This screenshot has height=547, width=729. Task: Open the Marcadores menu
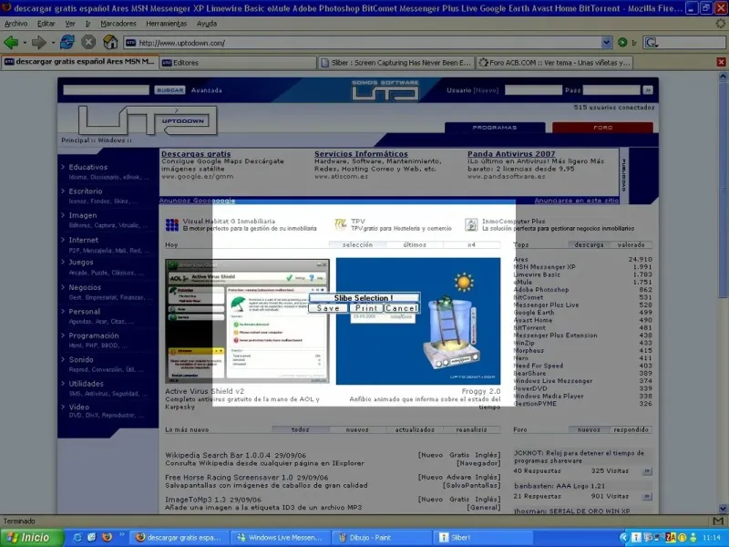pos(118,24)
